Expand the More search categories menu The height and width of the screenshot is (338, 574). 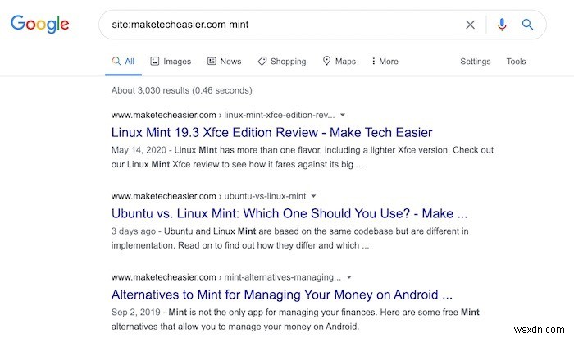[x=385, y=62]
